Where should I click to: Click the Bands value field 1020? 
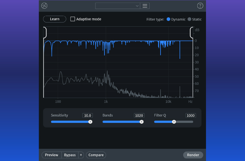[139, 115]
